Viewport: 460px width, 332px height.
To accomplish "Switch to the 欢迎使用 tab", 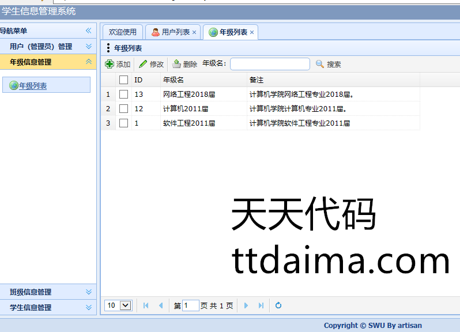I will pos(122,32).
